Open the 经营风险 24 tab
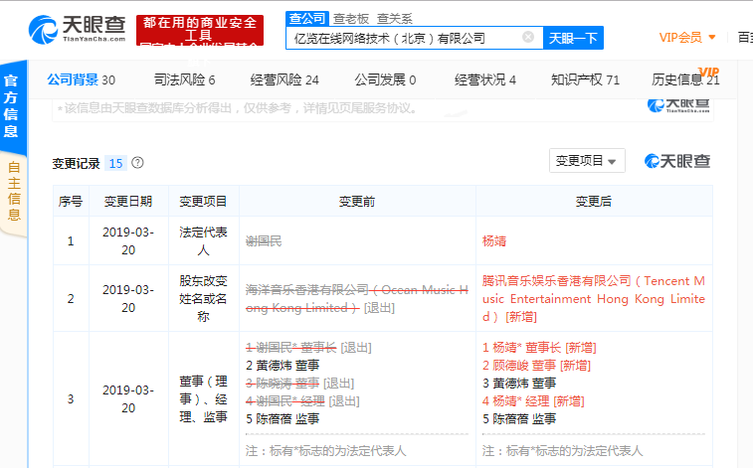The height and width of the screenshot is (468, 753). pyautogui.click(x=284, y=79)
